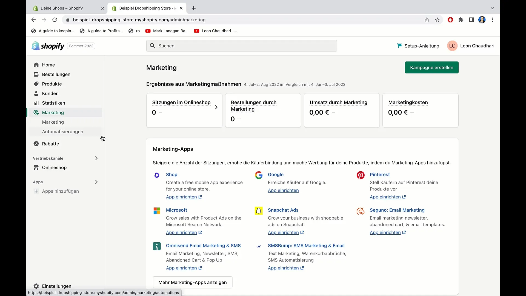Click Mehr Marketing-Apps anzeigen button
The image size is (526, 296).
[192, 282]
